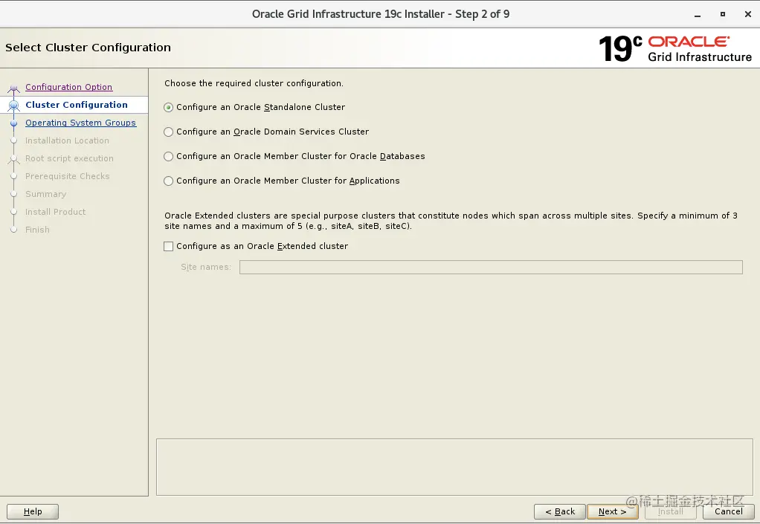
Task: Click the Oracle 19c Grid Infrastructure logo
Action: [x=675, y=48]
